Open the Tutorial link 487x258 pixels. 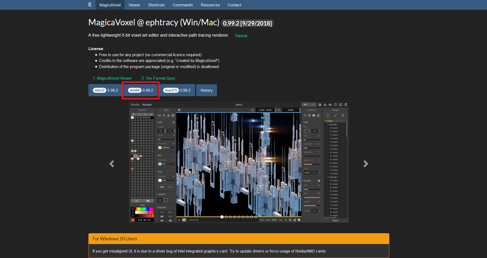[241, 36]
